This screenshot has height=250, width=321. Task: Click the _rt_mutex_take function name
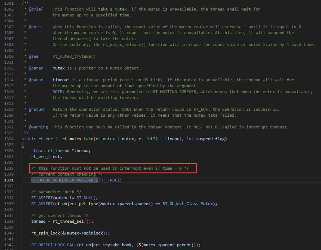click(x=77, y=139)
